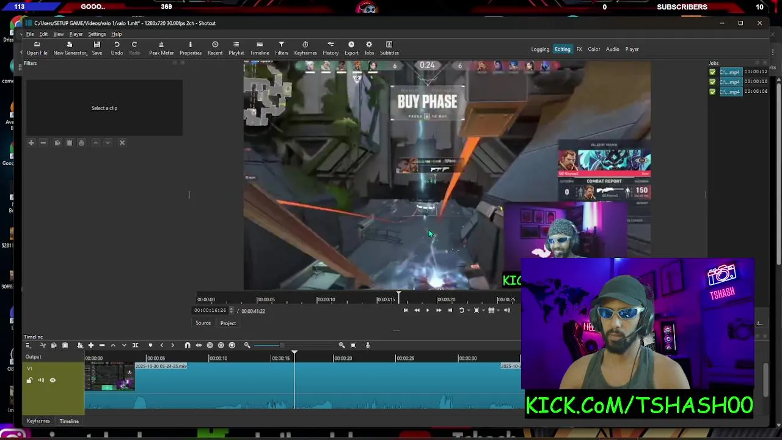Toggle scrub while dragging
Viewport: 782px width, 440px height.
click(x=199, y=345)
